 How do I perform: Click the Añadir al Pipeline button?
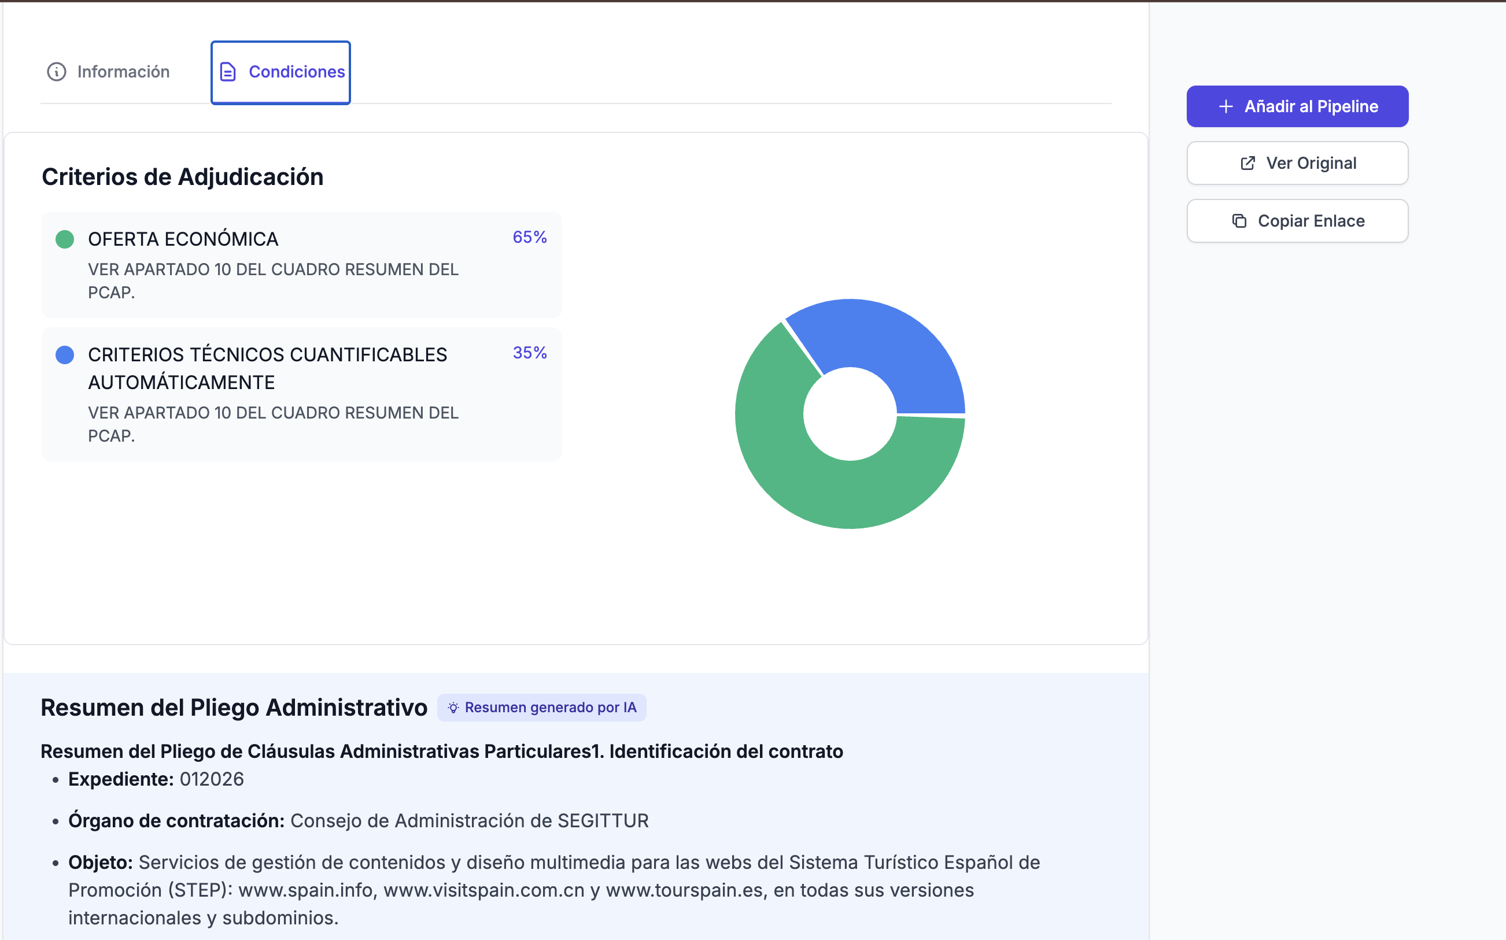1297,106
